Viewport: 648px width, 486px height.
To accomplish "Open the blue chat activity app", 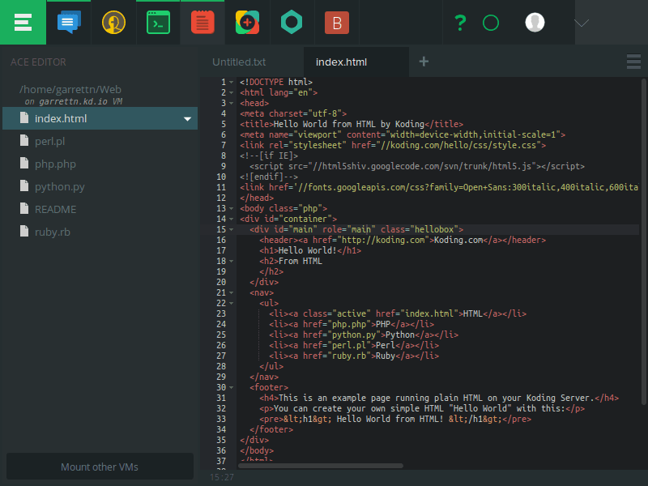I will [x=69, y=23].
